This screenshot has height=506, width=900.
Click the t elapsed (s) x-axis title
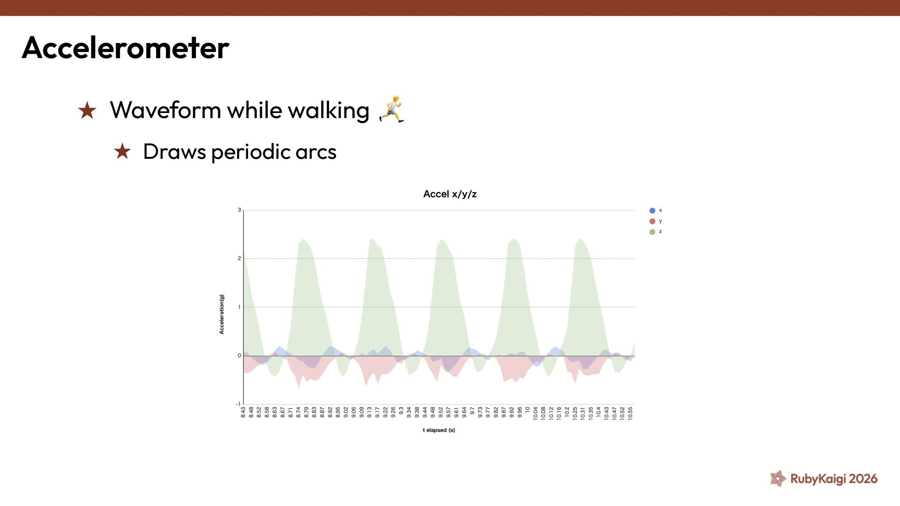click(439, 430)
